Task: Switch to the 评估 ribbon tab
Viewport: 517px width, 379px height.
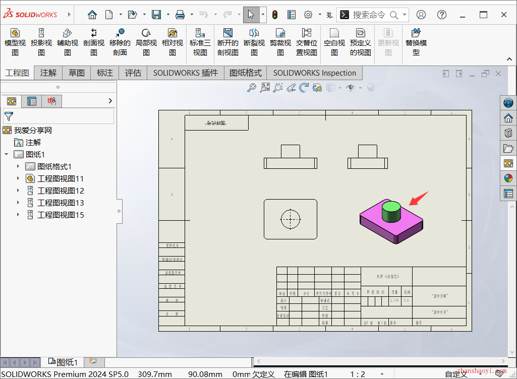Action: pyautogui.click(x=133, y=73)
